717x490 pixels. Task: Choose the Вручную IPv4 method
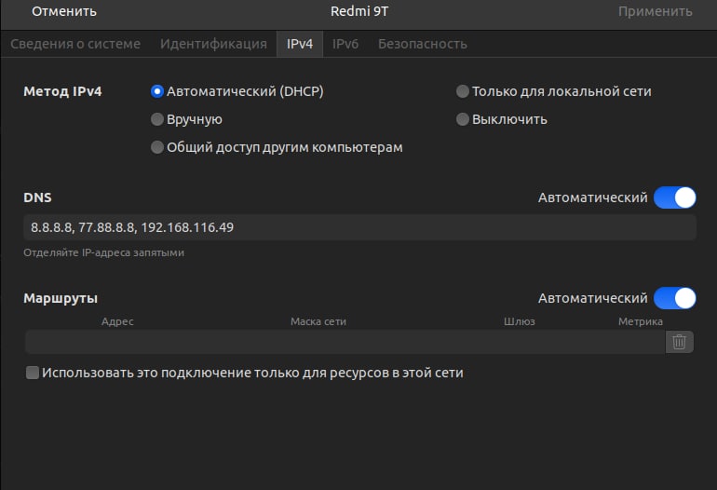click(x=157, y=119)
